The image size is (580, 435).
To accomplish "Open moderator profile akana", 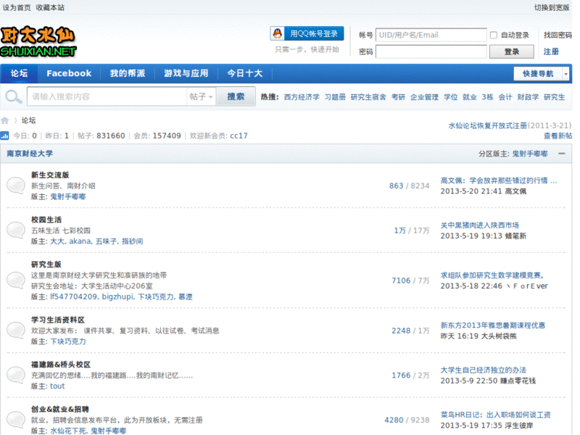I will tap(80, 241).
